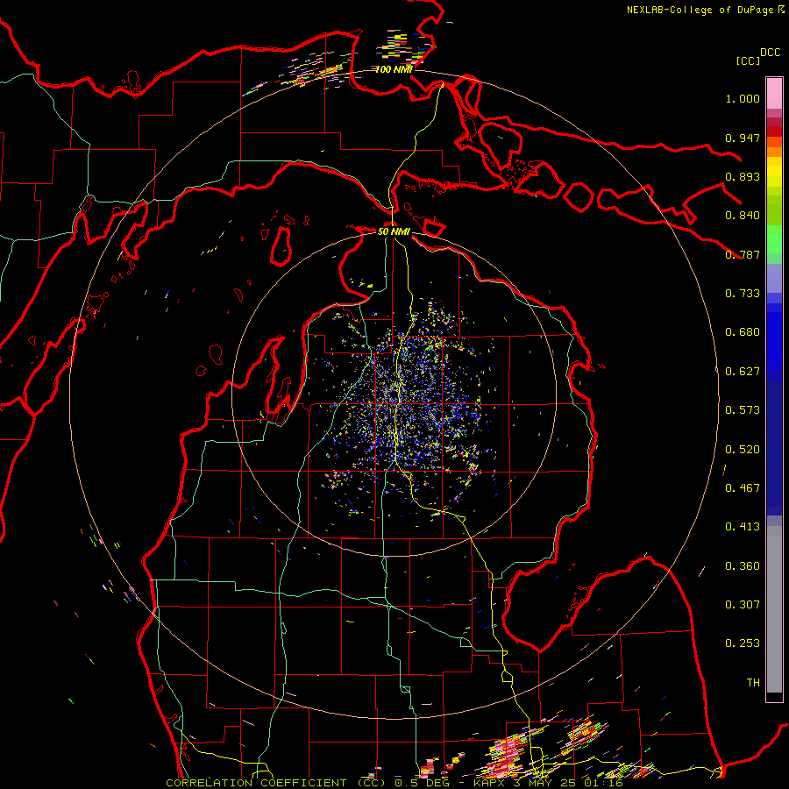Select the 0.733 scale value

(743, 294)
